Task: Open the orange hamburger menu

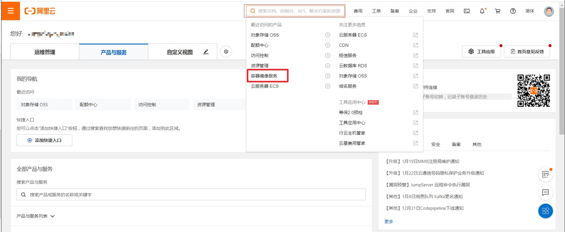Action: pyautogui.click(x=11, y=11)
